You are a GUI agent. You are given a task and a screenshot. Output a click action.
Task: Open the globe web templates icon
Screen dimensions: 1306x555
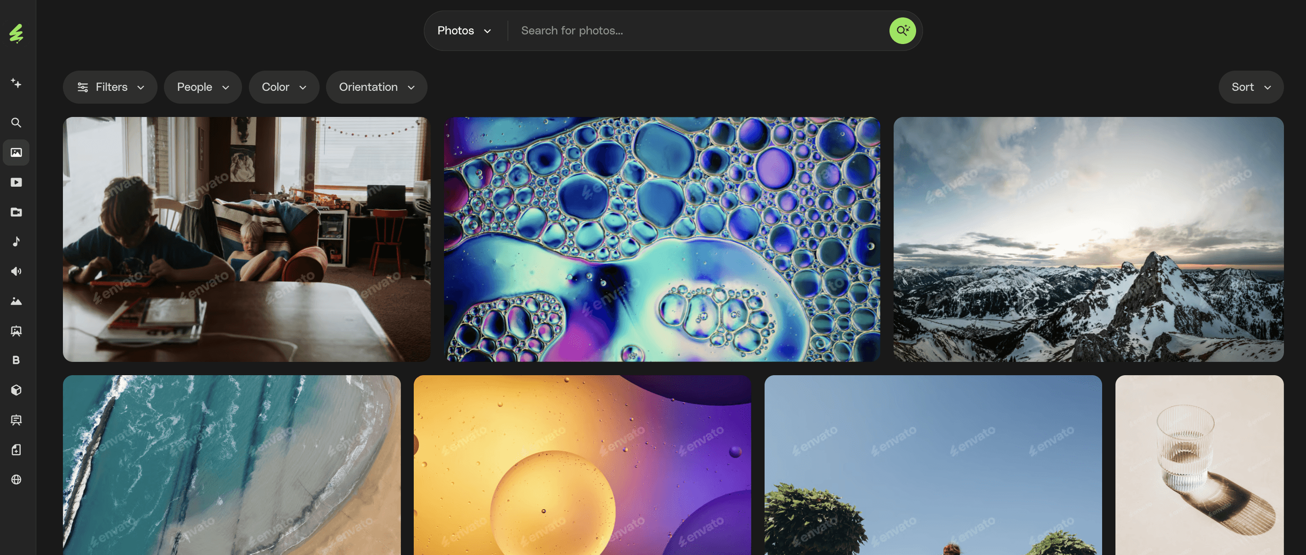16,480
